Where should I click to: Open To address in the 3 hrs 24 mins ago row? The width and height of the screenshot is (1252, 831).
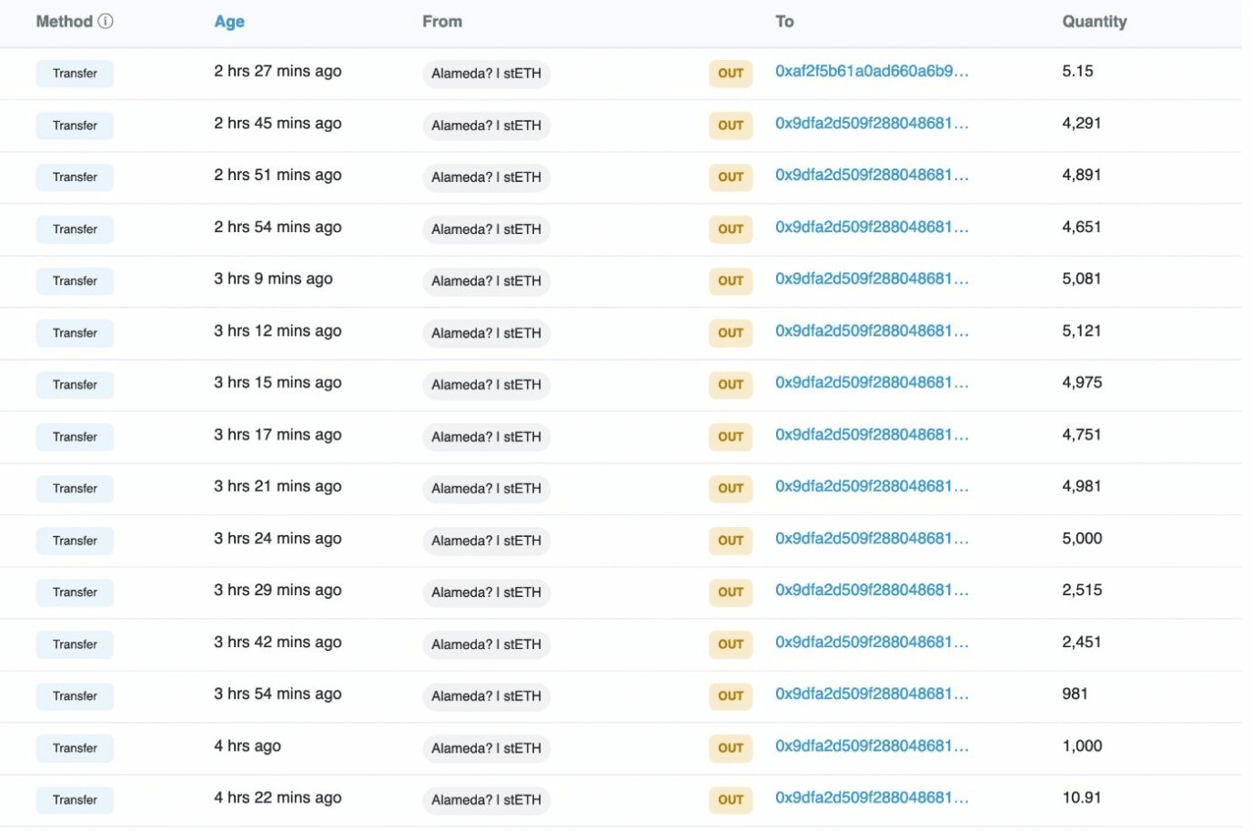872,538
